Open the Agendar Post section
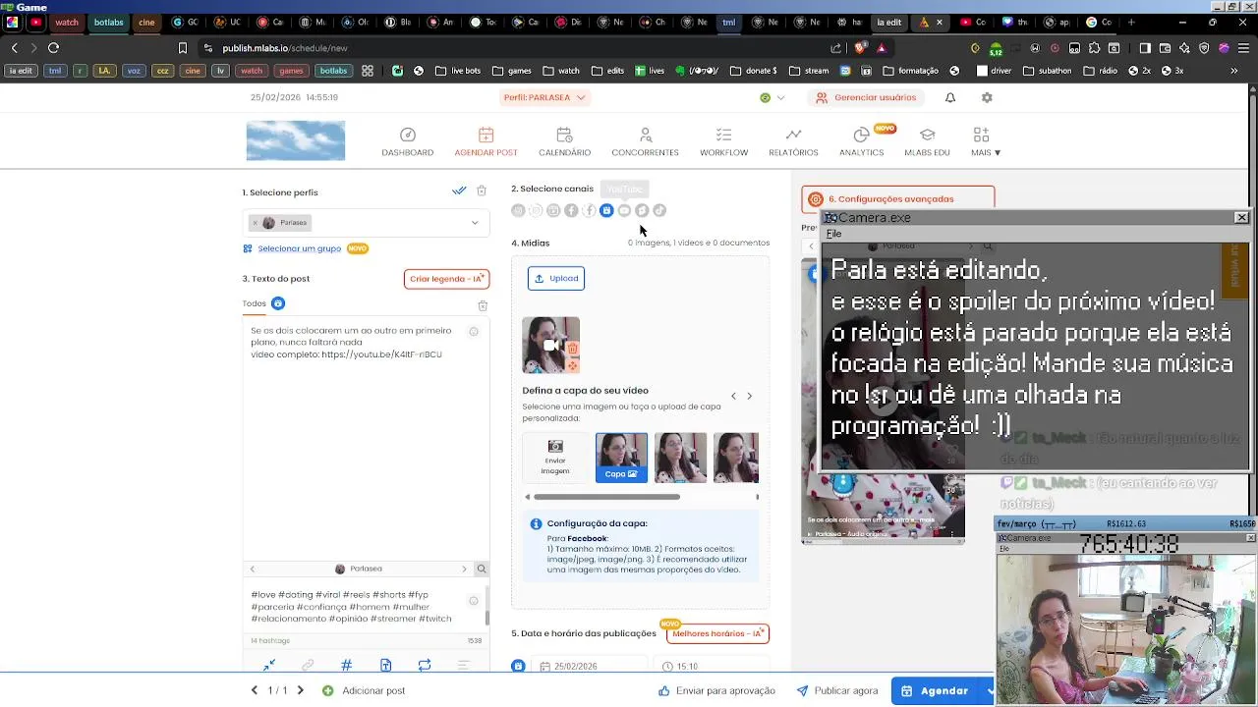Viewport: 1258px width, 707px height. [486, 141]
